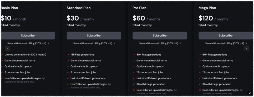The width and height of the screenshot is (254, 97).
Task: Click the Mega Plan $120 price
Action: (206, 18)
